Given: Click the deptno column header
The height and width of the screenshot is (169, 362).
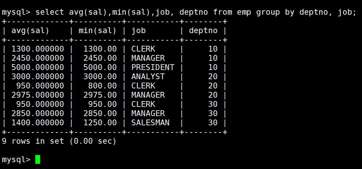Looking at the screenshot, I should (x=203, y=31).
